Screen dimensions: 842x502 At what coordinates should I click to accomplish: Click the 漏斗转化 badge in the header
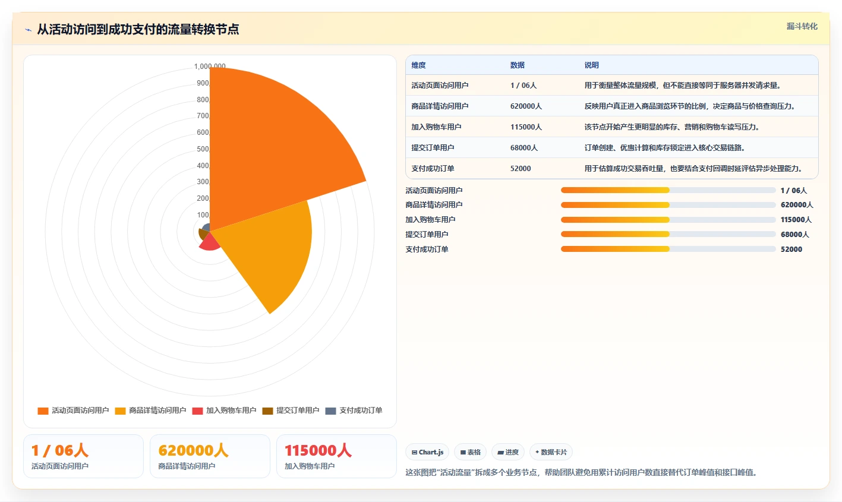click(x=802, y=26)
